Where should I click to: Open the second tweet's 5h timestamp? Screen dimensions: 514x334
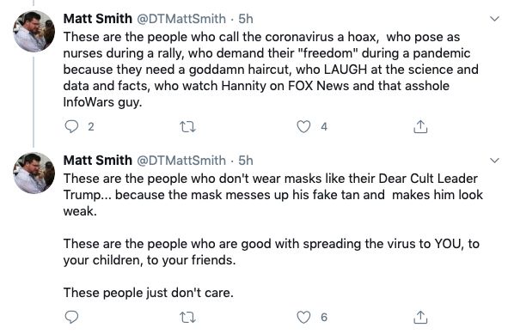(x=246, y=161)
